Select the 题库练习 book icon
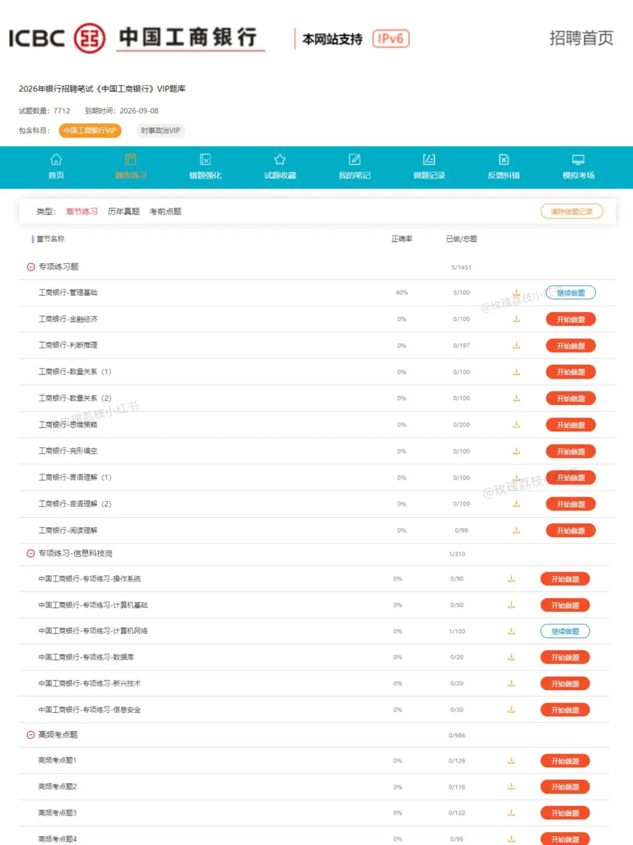 tap(131, 160)
